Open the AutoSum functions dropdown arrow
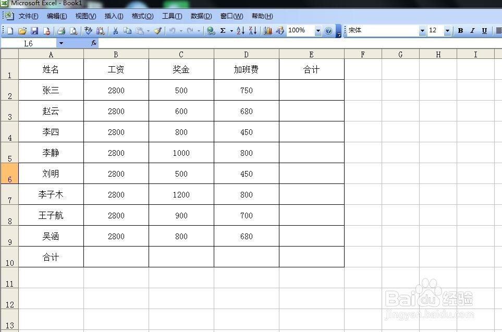This screenshot has height=332, width=502. [x=231, y=31]
